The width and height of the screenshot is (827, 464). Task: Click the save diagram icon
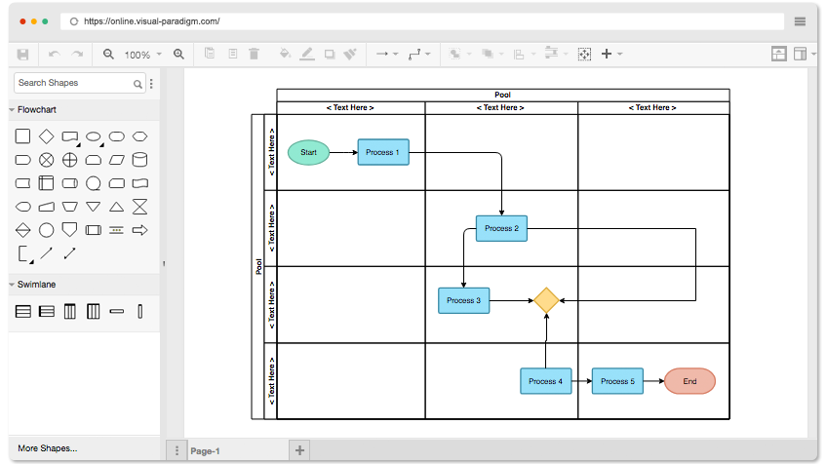coord(22,55)
